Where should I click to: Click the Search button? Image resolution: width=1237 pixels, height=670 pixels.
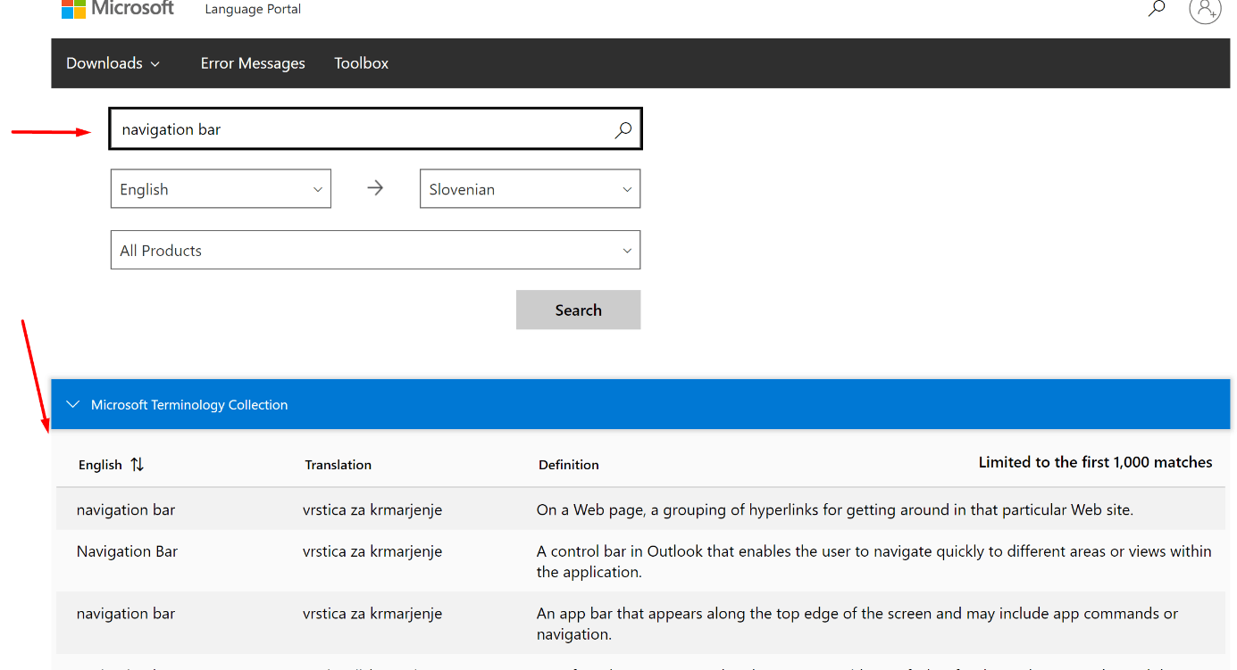tap(578, 310)
